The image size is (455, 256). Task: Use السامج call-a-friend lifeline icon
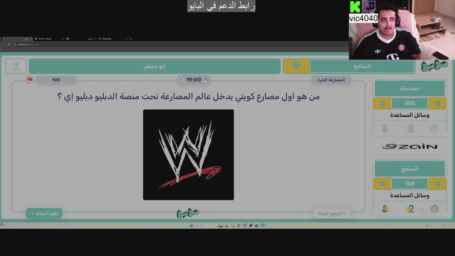pos(385,209)
